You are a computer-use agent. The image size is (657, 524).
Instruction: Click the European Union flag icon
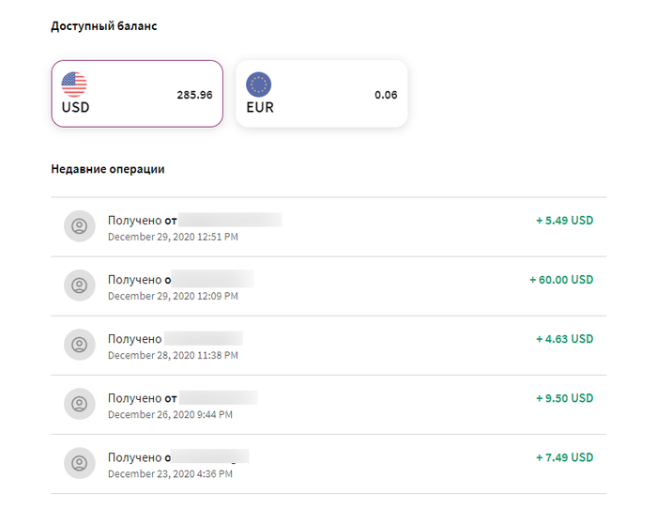(258, 85)
